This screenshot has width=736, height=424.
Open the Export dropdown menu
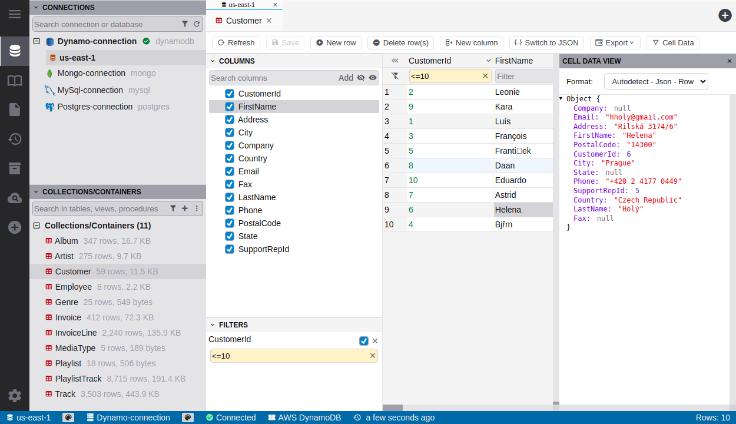(x=615, y=42)
